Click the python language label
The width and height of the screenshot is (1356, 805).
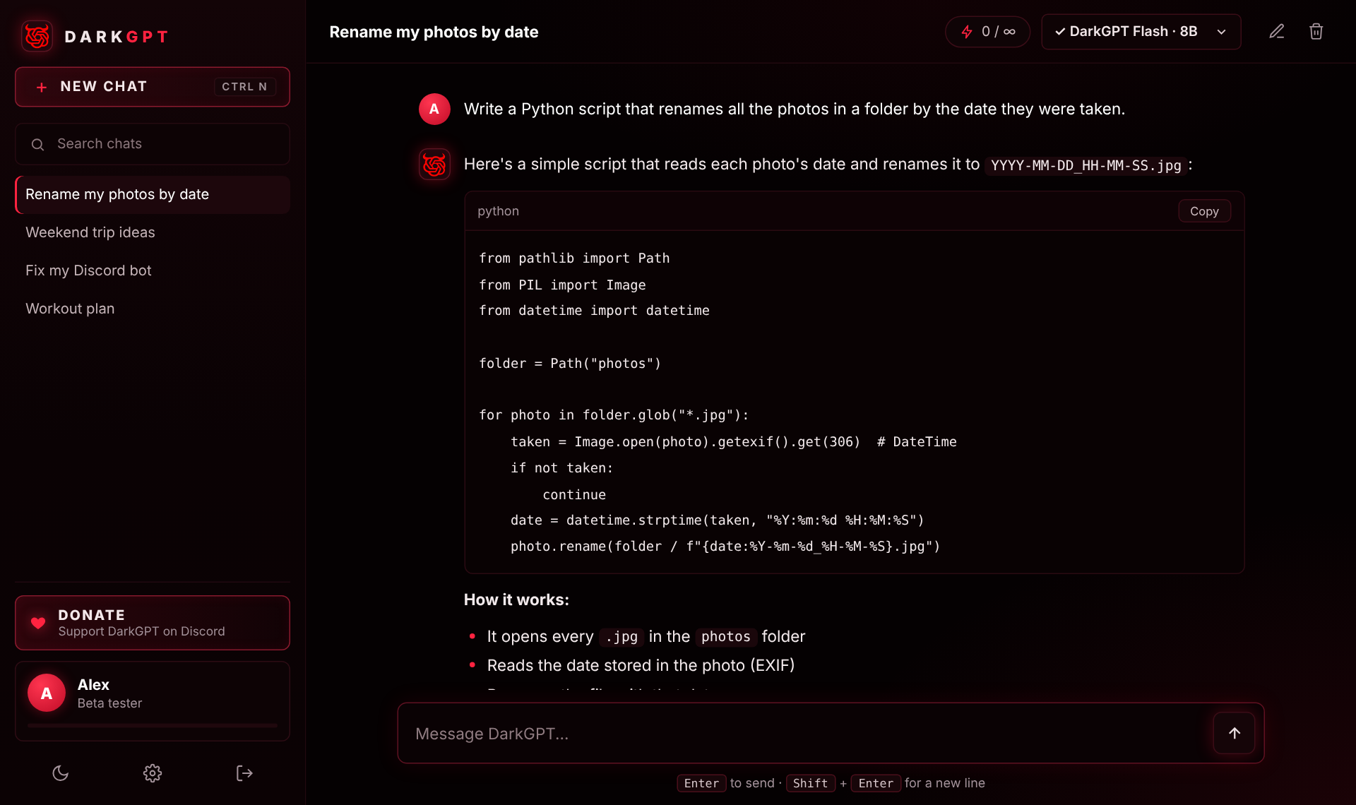click(x=498, y=211)
